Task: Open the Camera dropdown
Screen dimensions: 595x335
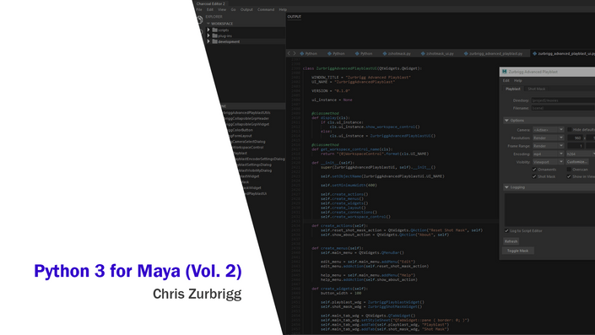Action: click(549, 130)
